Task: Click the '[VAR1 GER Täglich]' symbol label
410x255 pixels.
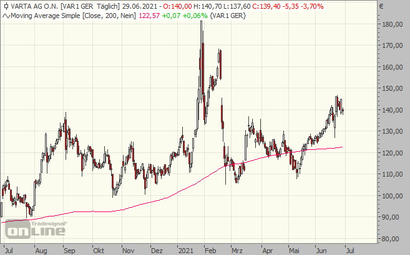Action: tap(90, 6)
